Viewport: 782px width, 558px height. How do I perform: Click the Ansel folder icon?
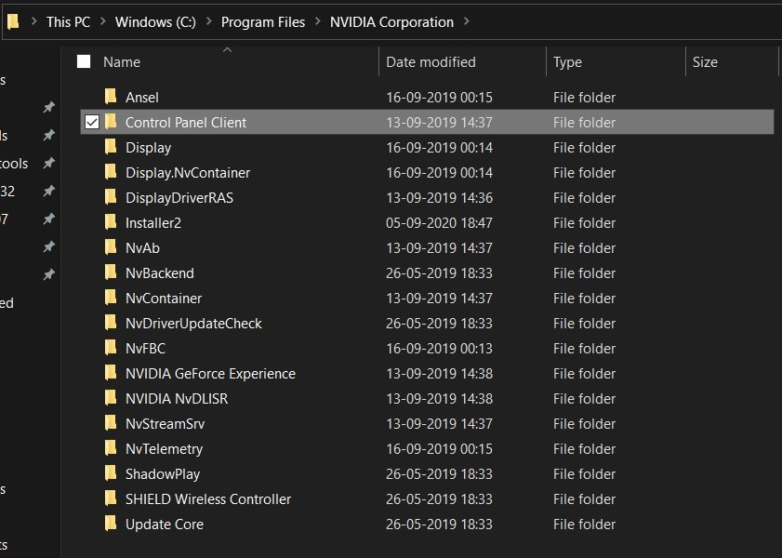click(111, 96)
